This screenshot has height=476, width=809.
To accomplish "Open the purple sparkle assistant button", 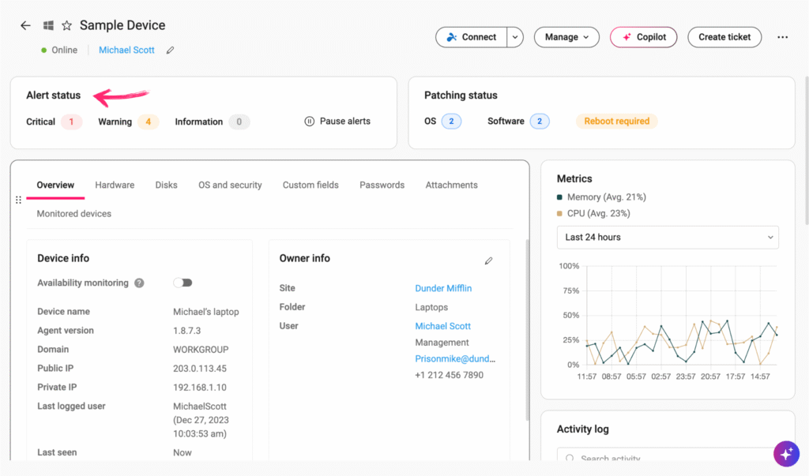I will pos(785,453).
